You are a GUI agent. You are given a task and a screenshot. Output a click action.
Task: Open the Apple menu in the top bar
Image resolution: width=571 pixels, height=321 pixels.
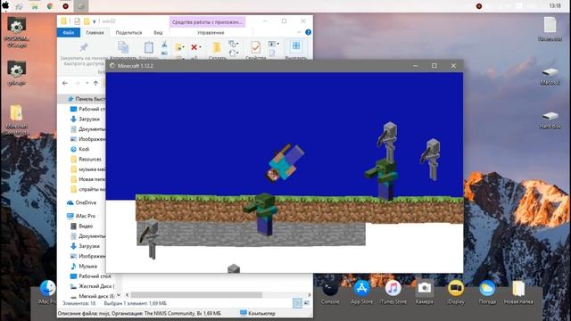click(x=5, y=5)
